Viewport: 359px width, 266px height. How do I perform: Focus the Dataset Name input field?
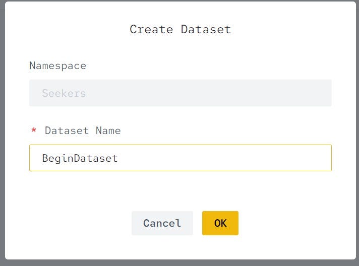(x=181, y=158)
